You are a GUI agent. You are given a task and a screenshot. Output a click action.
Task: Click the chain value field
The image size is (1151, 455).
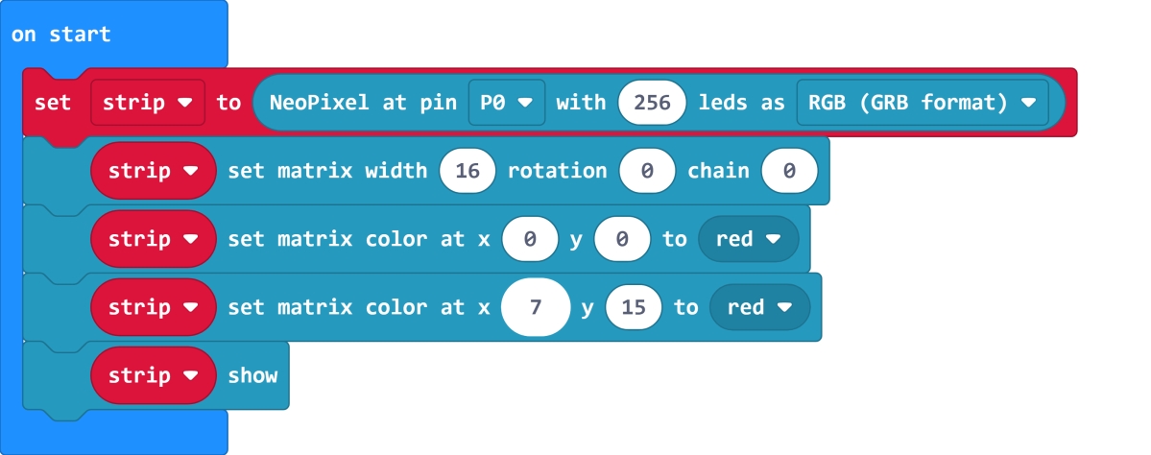789,171
